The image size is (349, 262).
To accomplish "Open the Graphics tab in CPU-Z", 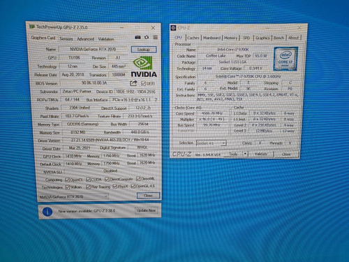I will (x=262, y=38).
